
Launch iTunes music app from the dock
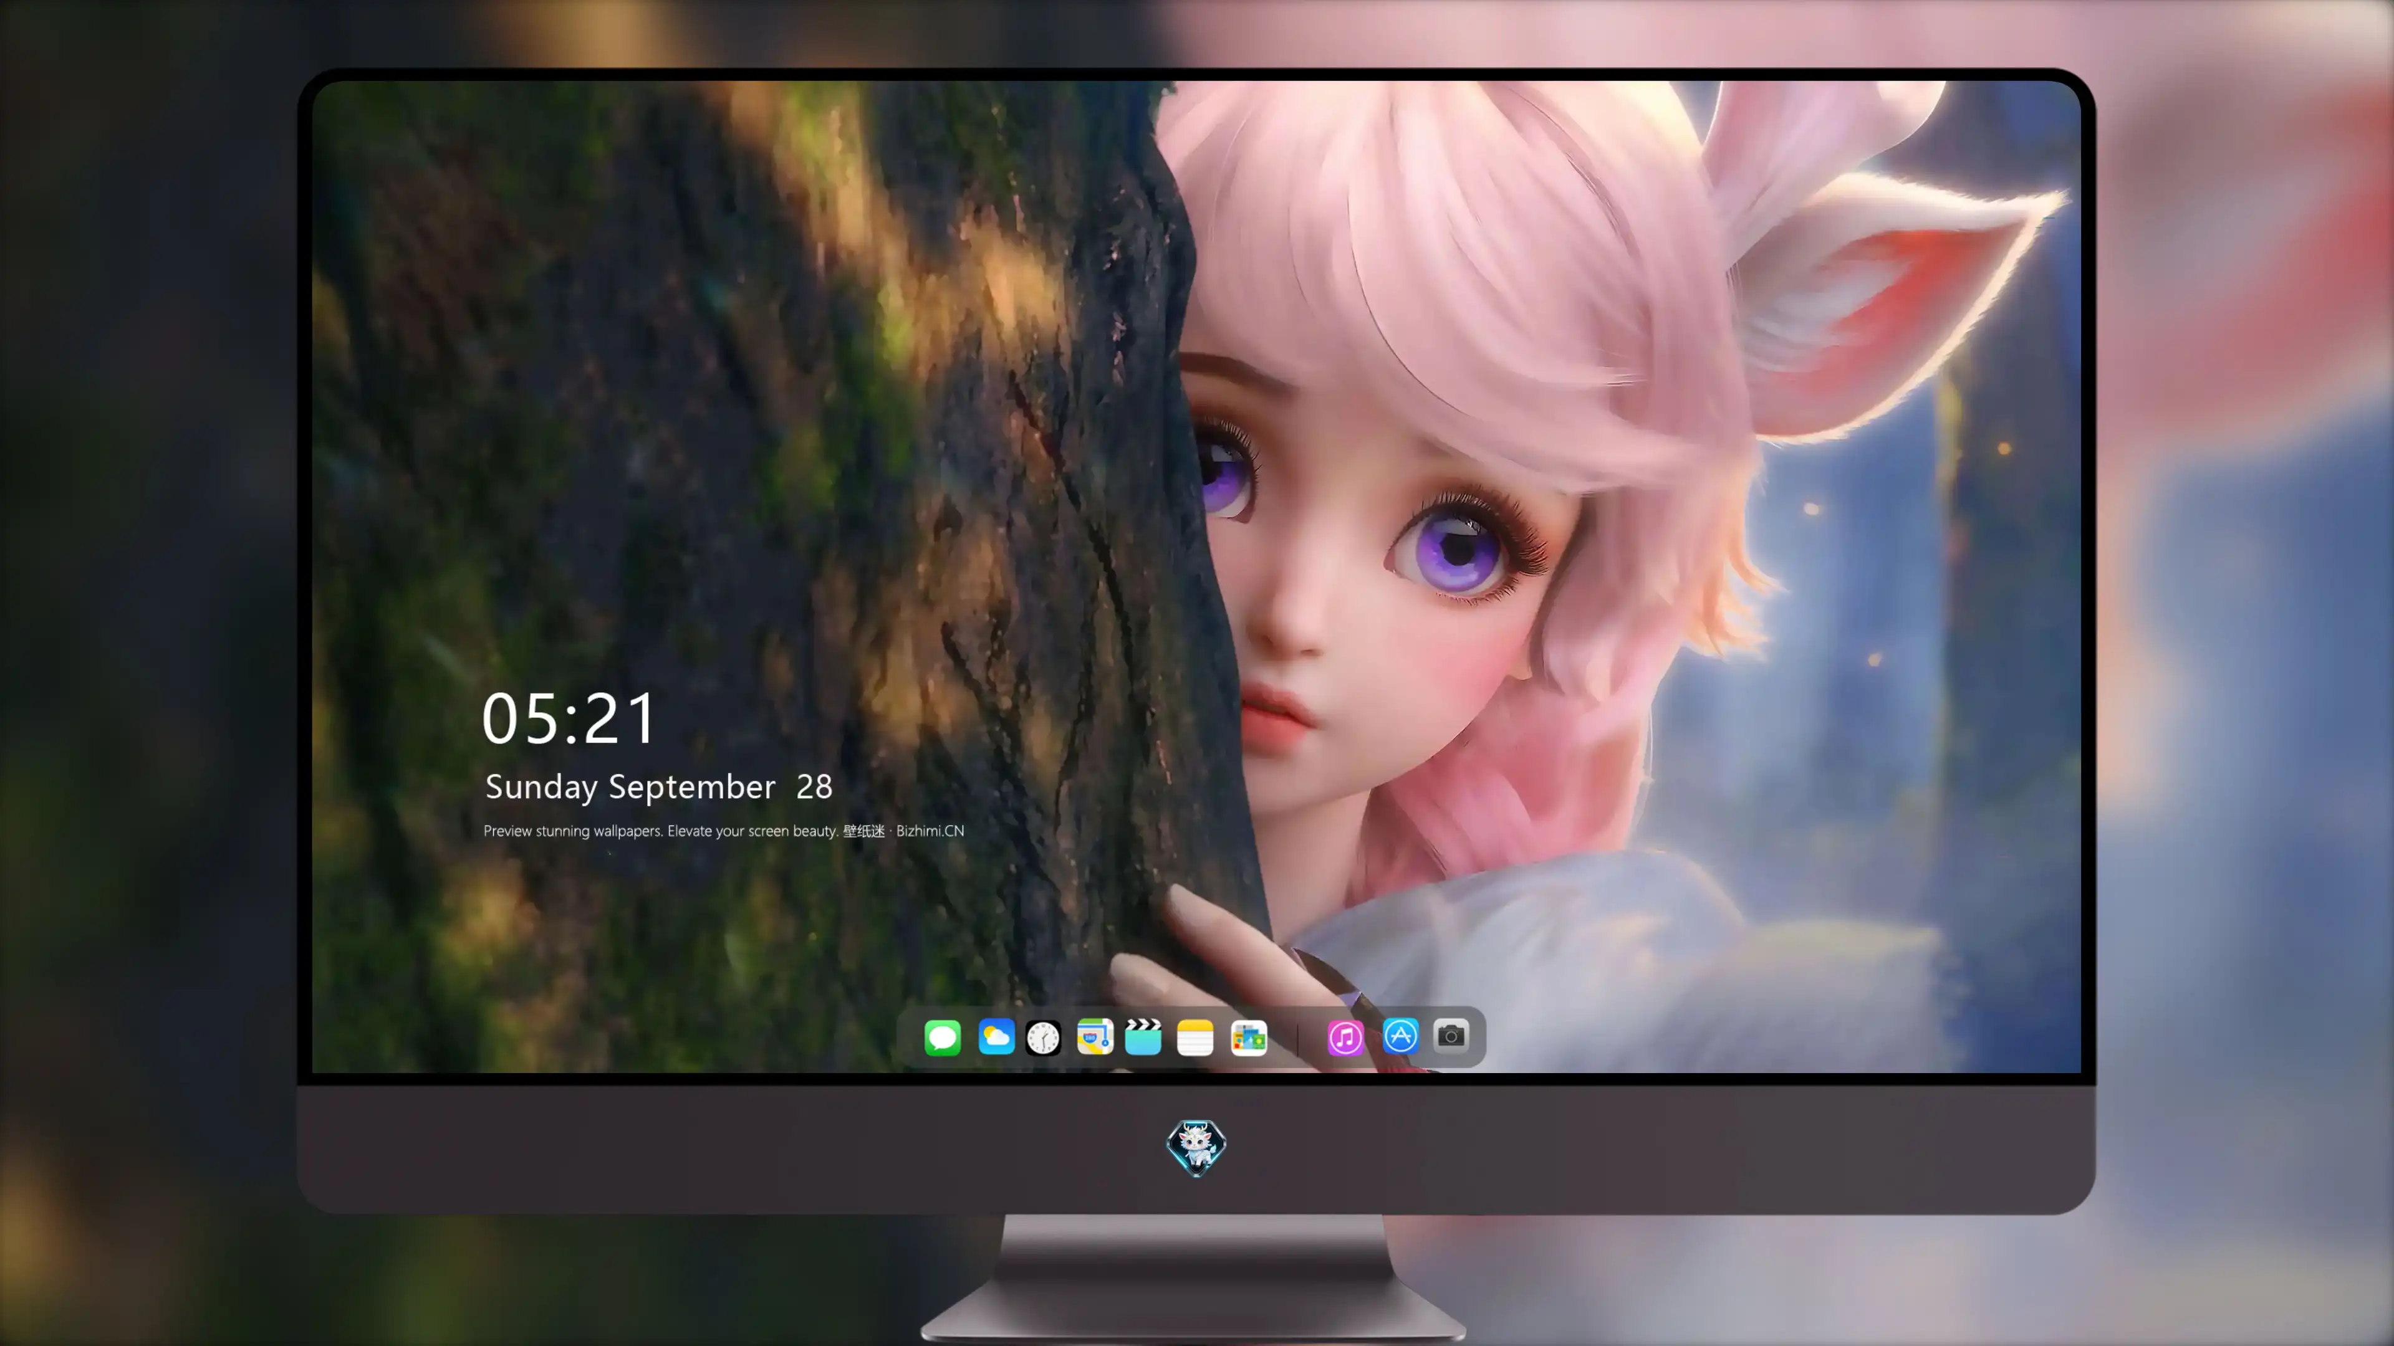[1346, 1038]
